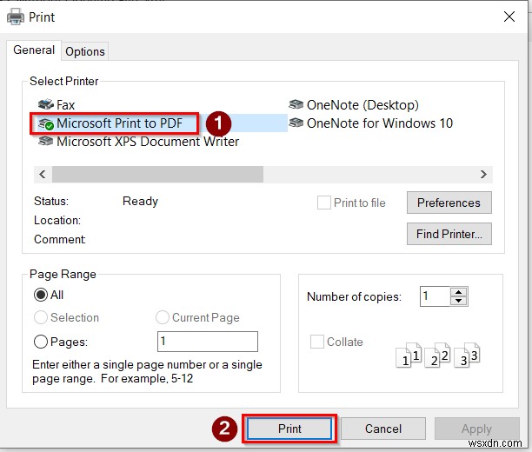Viewport: 532px width, 452px height.
Task: Click the collate pages preview illustration
Action: [x=438, y=355]
